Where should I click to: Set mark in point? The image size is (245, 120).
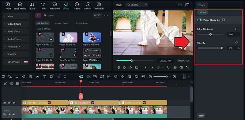146,67
